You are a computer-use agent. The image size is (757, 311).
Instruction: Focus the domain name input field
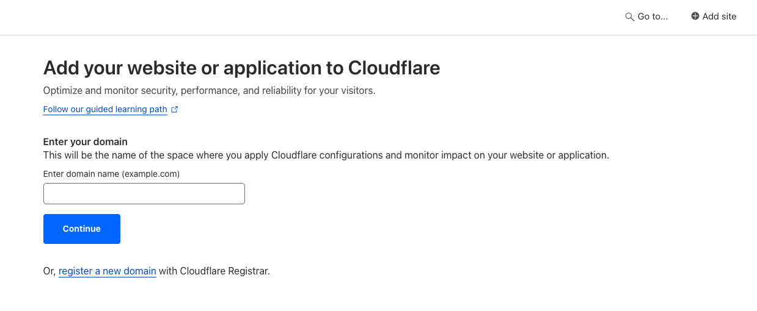(144, 194)
